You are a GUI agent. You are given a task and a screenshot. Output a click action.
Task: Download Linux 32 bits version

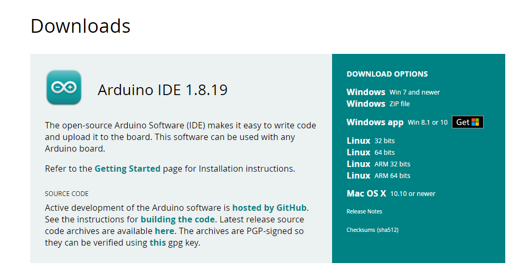pos(371,141)
